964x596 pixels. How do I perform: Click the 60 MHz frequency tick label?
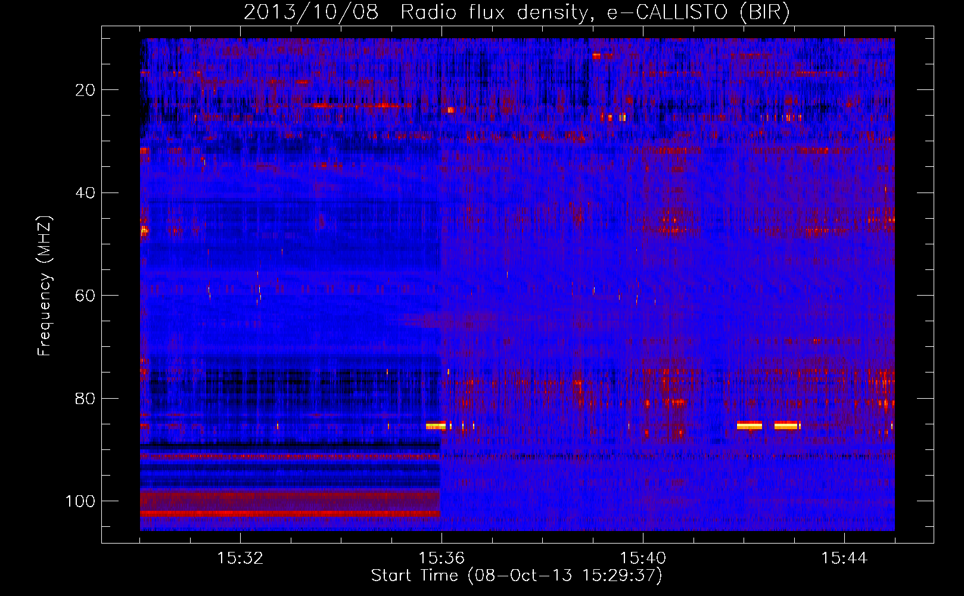tap(85, 296)
